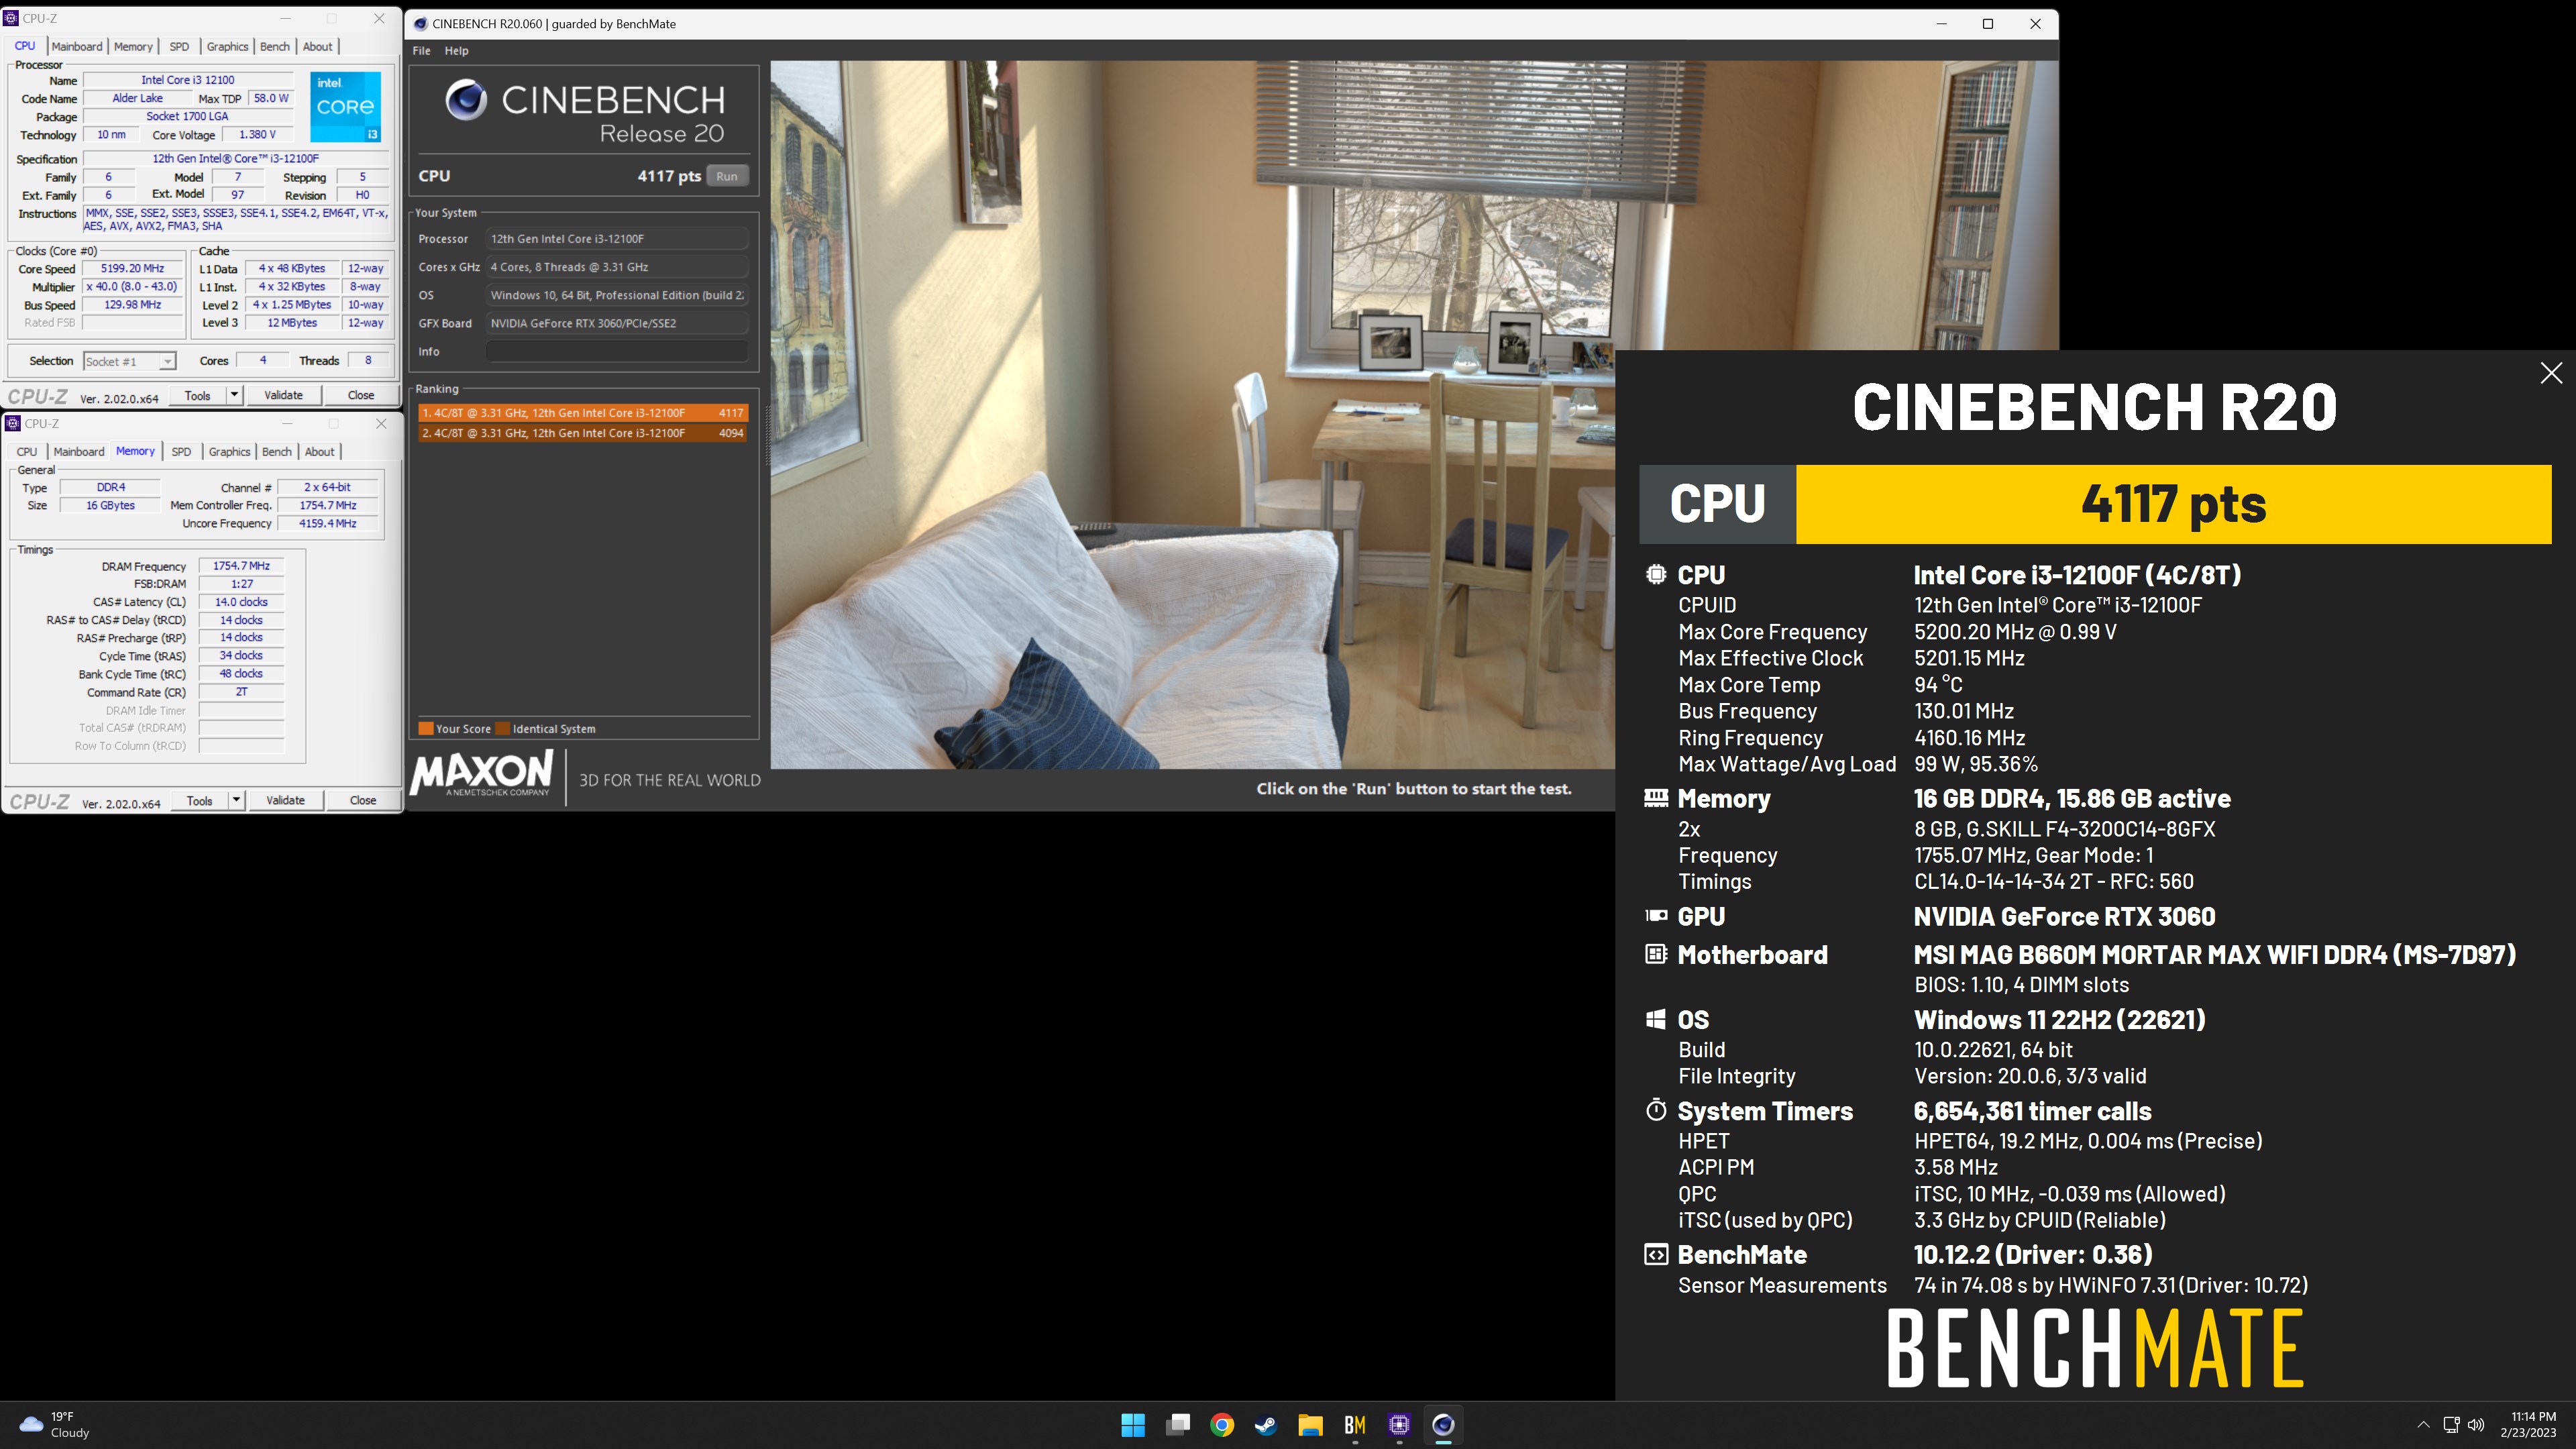The height and width of the screenshot is (1449, 2576).
Task: Click Your Score orange legend swatch
Action: pos(426,728)
